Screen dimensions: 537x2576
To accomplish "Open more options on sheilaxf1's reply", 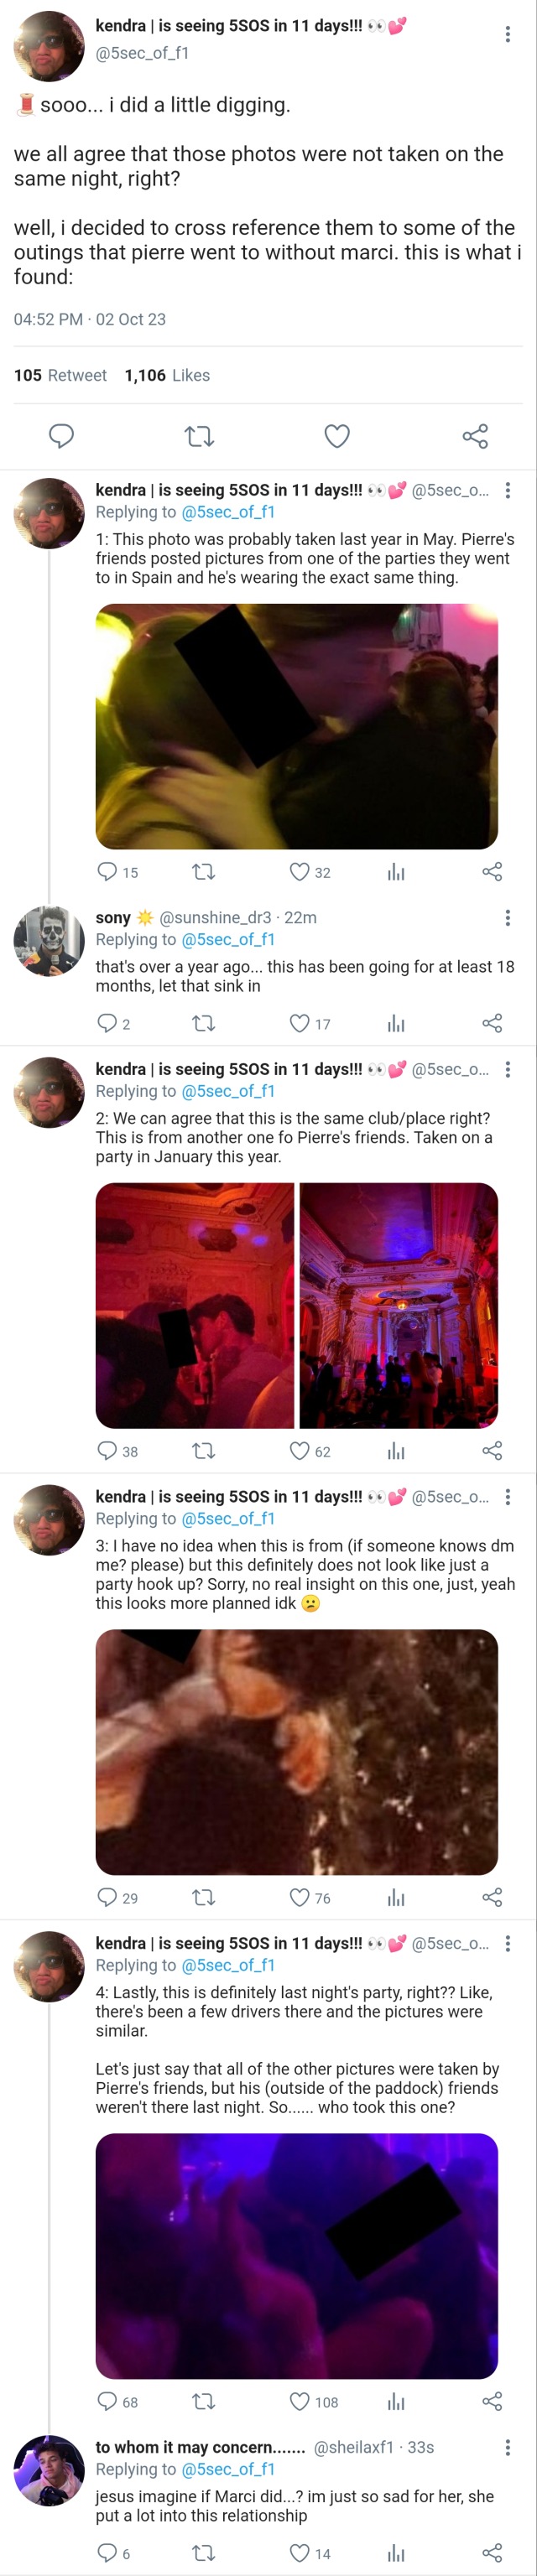I will pos(508,2447).
